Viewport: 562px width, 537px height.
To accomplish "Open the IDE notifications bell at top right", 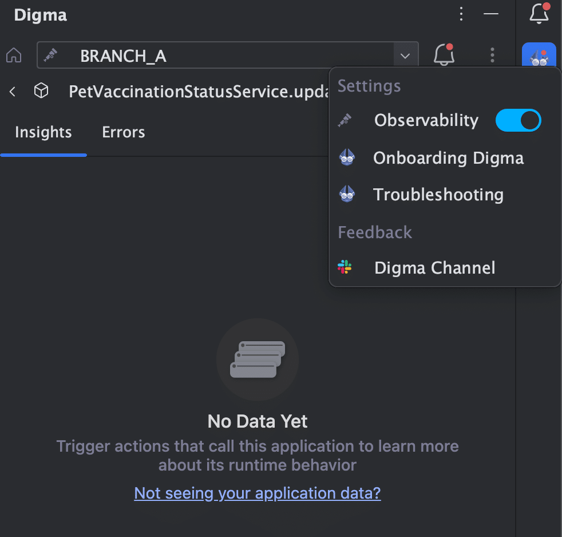I will click(x=539, y=13).
